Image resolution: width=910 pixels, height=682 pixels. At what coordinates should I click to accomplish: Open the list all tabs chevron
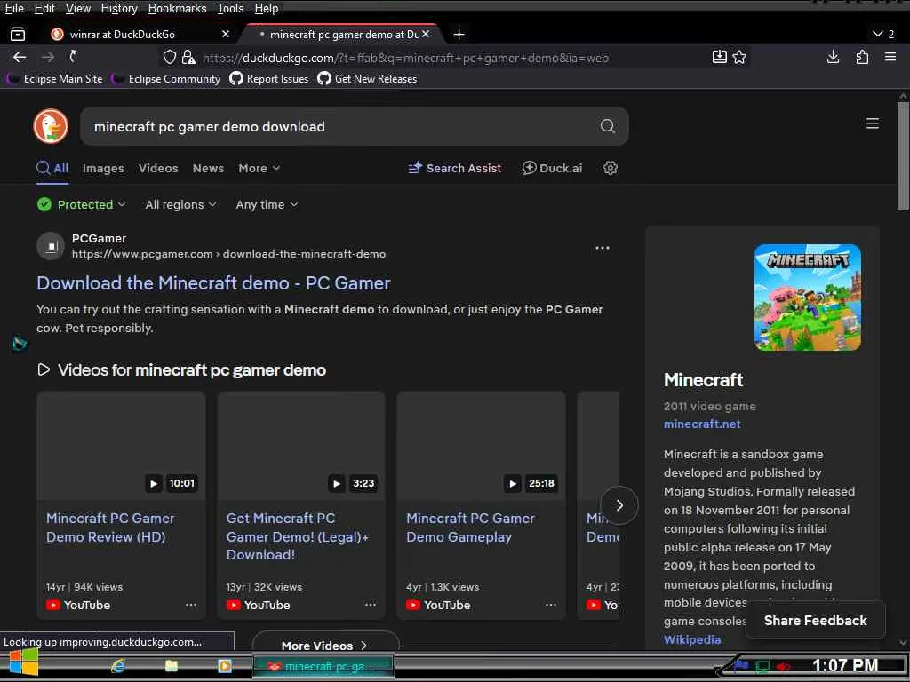pos(883,35)
